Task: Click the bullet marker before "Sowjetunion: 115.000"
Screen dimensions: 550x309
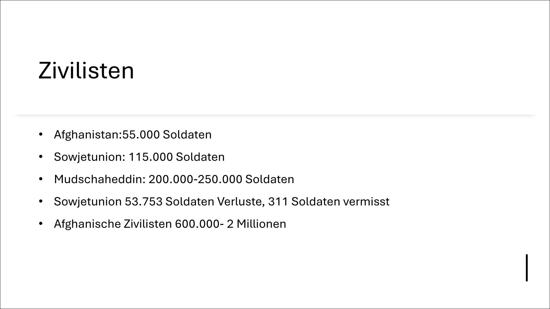Action: tap(41, 157)
